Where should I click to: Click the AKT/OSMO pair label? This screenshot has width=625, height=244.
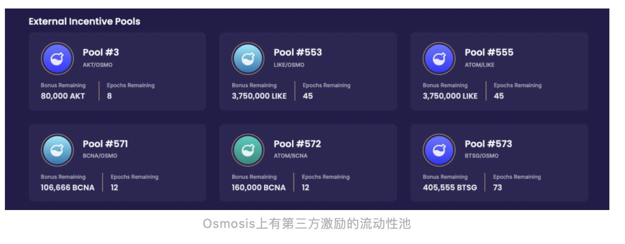click(97, 65)
